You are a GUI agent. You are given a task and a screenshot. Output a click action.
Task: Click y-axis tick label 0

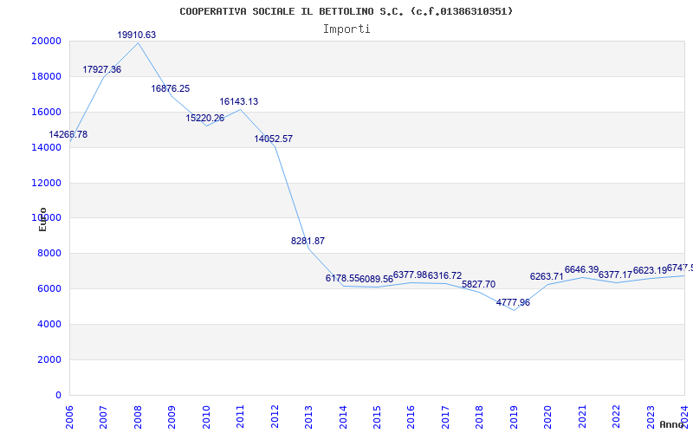58,395
